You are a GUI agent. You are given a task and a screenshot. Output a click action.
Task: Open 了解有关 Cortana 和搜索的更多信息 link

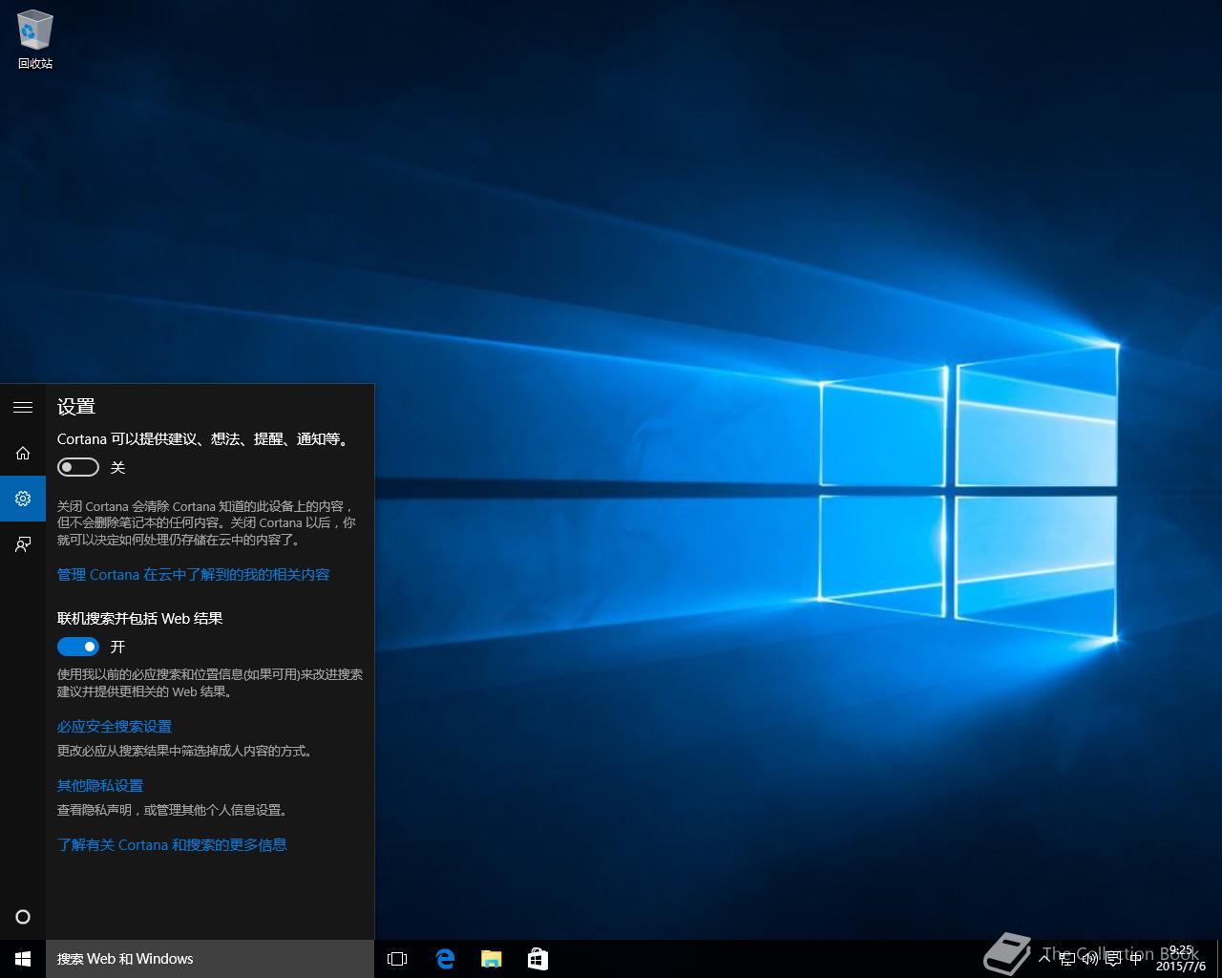click(x=172, y=845)
